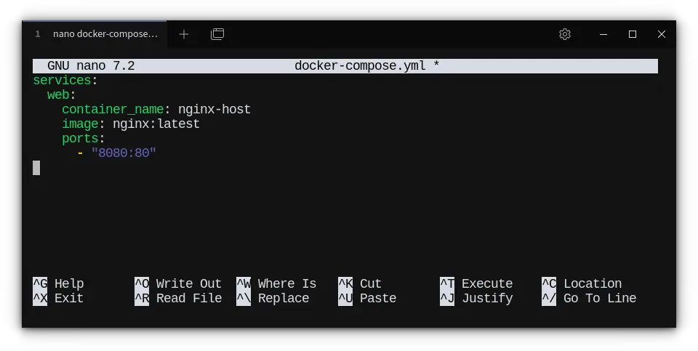Click the ^W Where Is shortcut

(x=276, y=284)
